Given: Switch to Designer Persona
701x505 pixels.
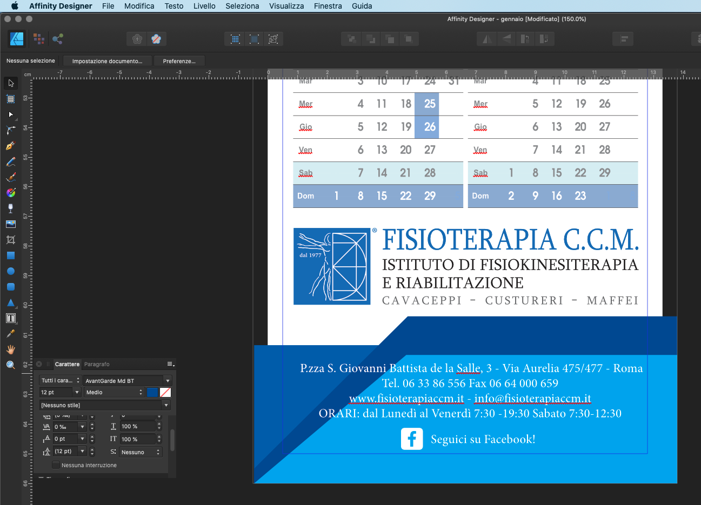Looking at the screenshot, I should coord(17,39).
